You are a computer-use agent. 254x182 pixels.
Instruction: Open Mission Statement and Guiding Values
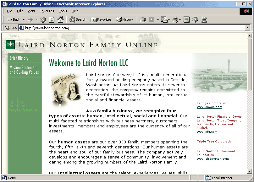25,70
